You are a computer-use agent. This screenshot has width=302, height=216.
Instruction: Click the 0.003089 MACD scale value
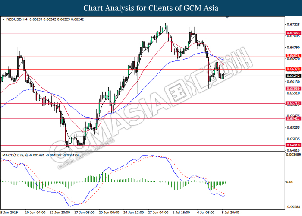pos(293,155)
